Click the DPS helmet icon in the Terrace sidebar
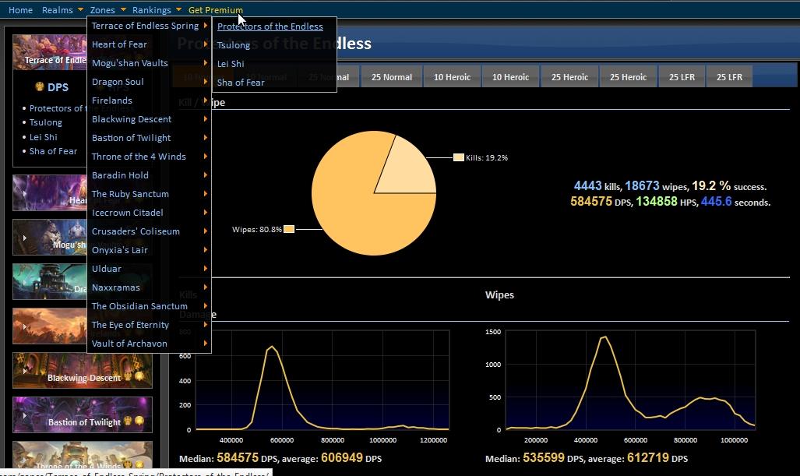 pyautogui.click(x=39, y=86)
